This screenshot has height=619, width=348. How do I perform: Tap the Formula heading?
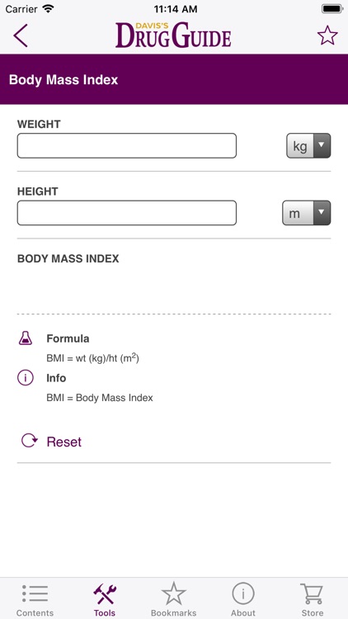point(68,338)
